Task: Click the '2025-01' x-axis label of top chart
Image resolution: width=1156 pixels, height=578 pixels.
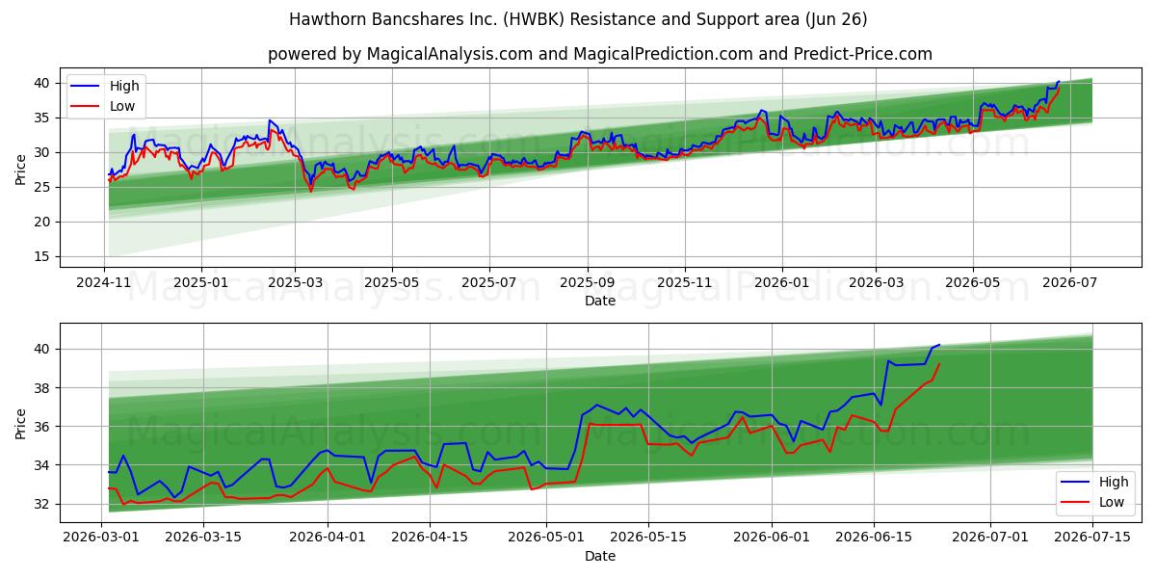Action: tap(200, 285)
